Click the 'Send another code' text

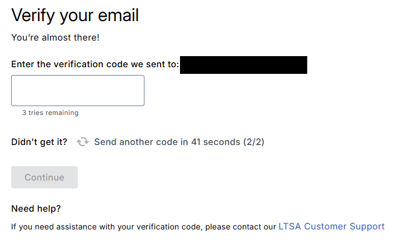(136, 142)
